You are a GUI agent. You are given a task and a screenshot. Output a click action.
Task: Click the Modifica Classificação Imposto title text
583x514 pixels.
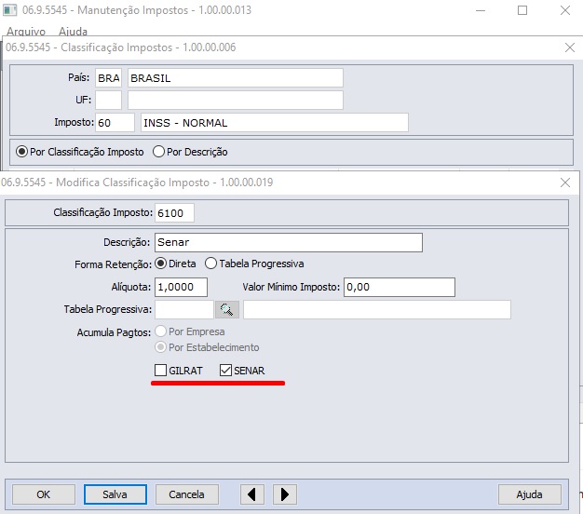(137, 183)
